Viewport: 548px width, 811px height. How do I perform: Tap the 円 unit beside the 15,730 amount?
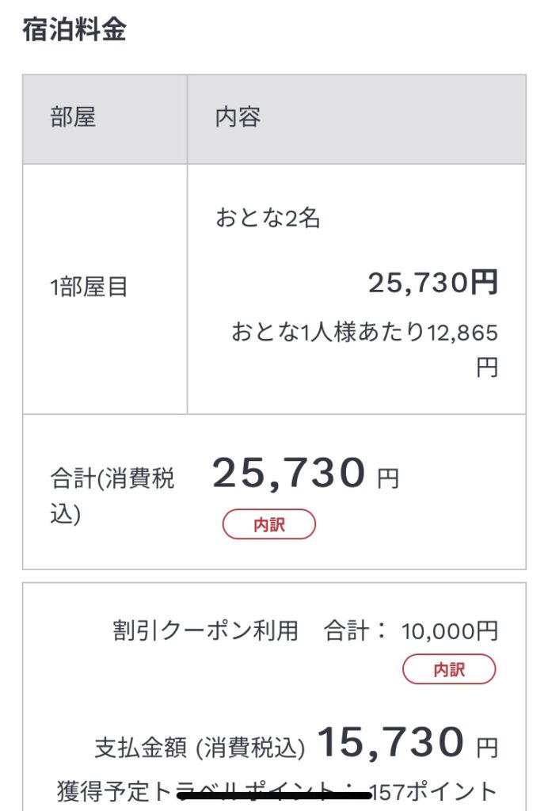487,747
